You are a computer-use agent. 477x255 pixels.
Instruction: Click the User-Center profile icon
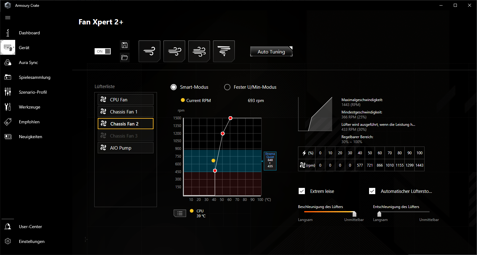point(8,227)
